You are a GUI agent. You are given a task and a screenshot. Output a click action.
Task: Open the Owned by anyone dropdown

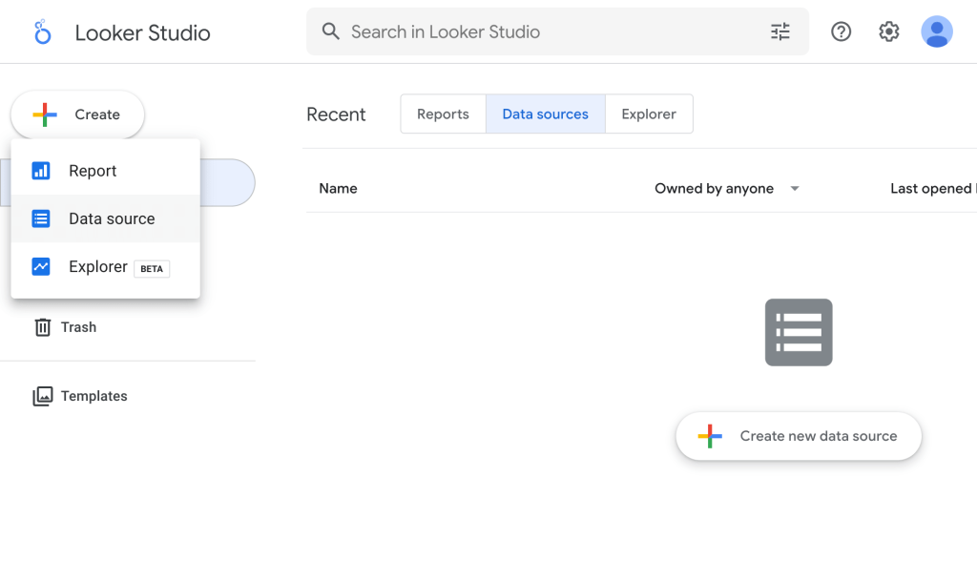coord(727,188)
